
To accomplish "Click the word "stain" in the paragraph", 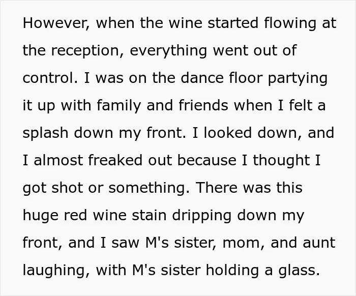I will [149, 215].
